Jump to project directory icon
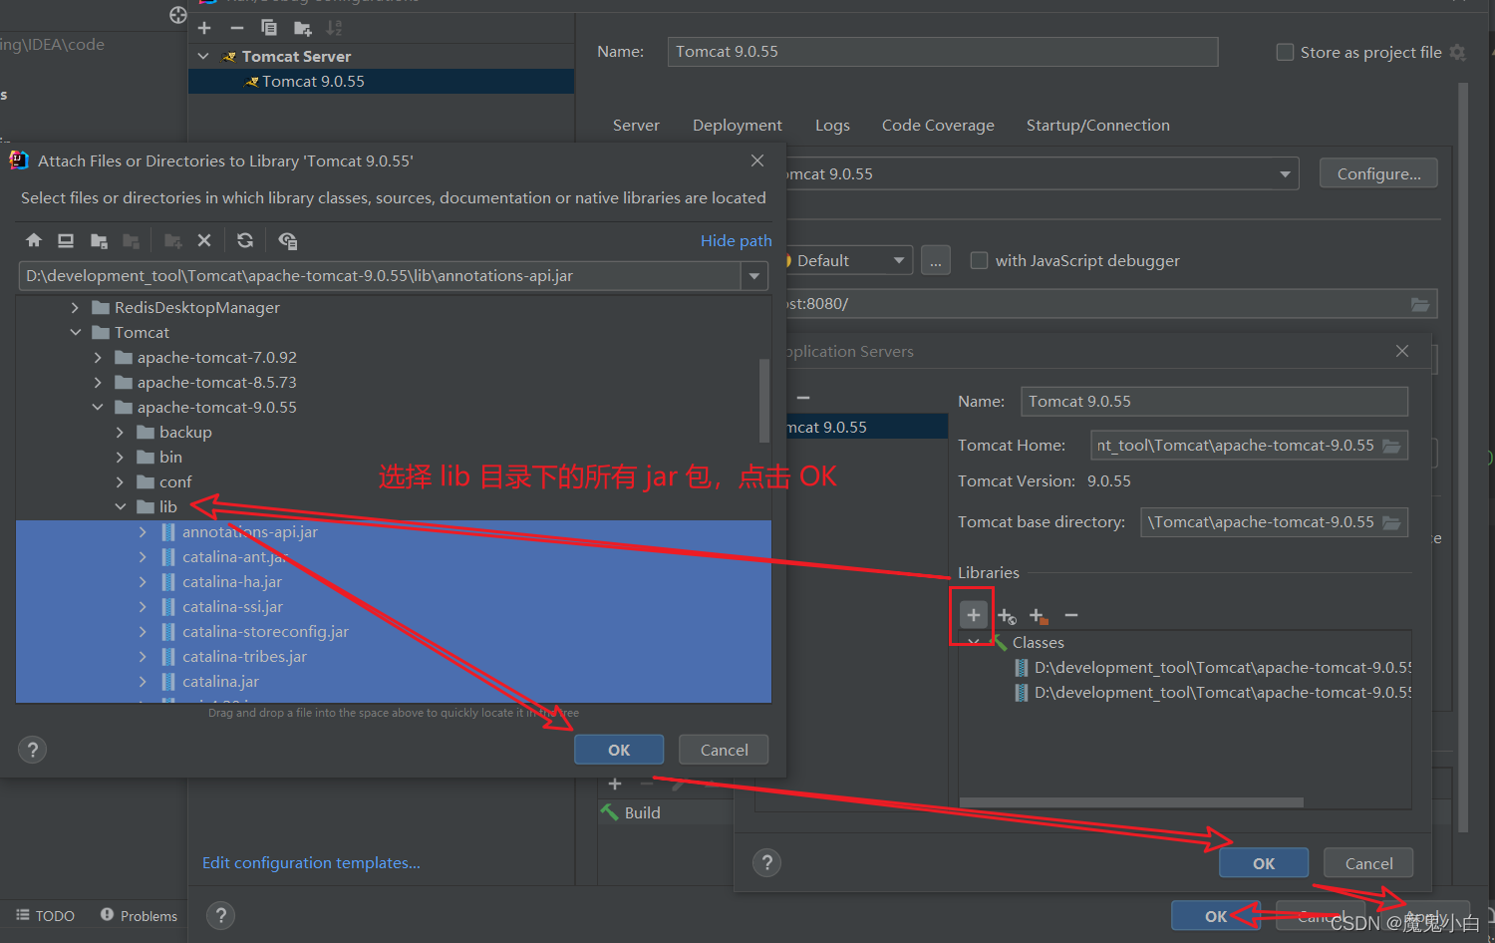The image size is (1495, 943). pyautogui.click(x=99, y=240)
